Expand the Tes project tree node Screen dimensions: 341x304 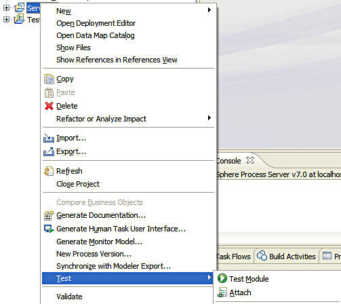[6, 20]
